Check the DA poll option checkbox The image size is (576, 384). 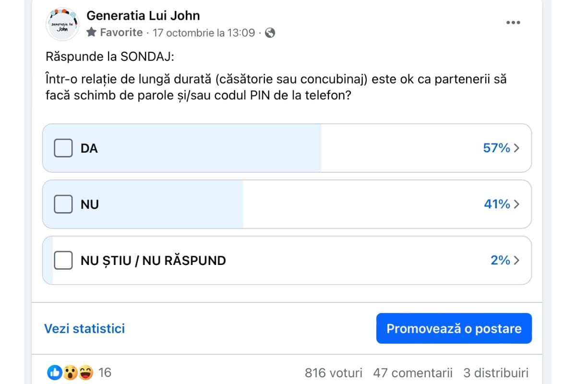click(x=63, y=148)
